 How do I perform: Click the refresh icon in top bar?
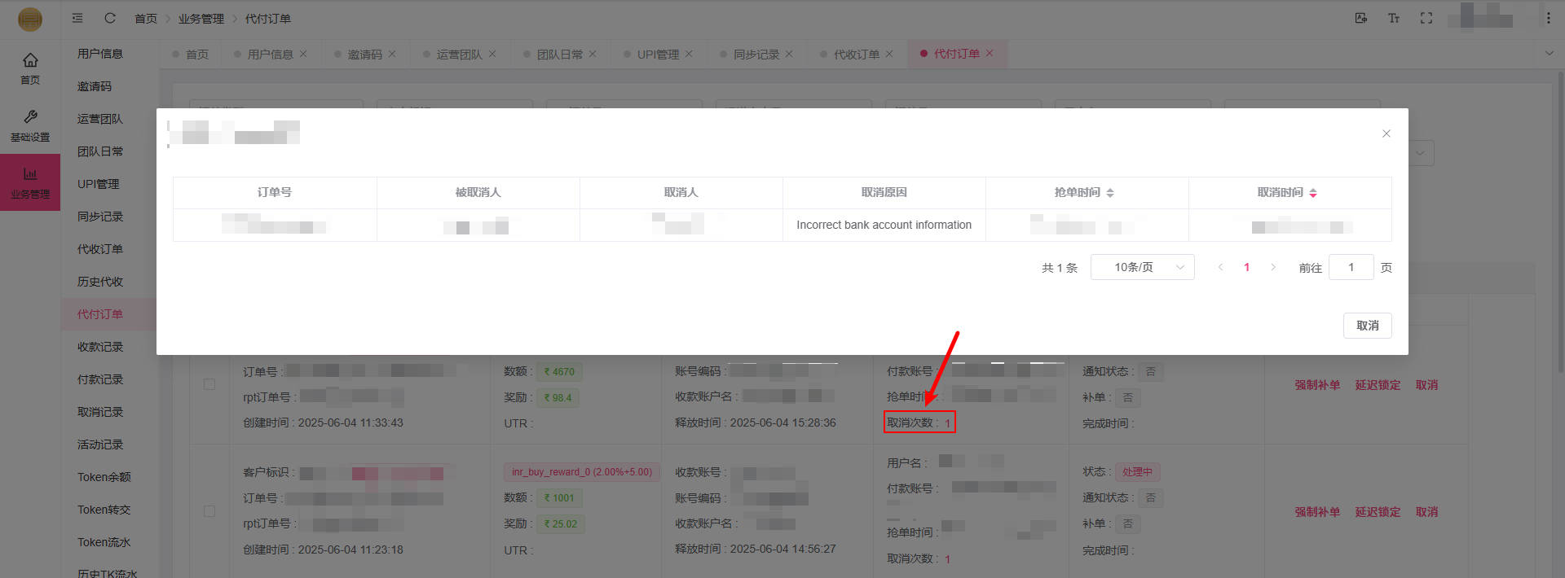click(x=110, y=18)
